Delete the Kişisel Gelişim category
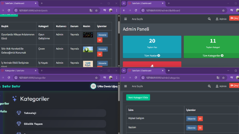This screenshot has height=134, width=239. [x=200, y=119]
